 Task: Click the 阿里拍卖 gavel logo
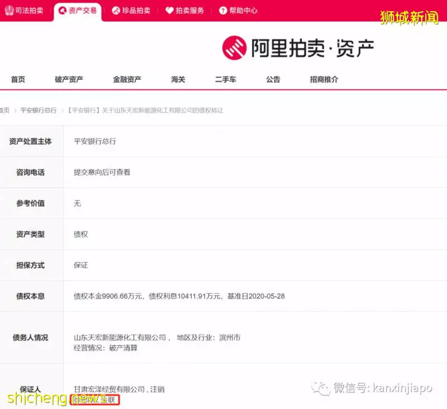(x=234, y=48)
